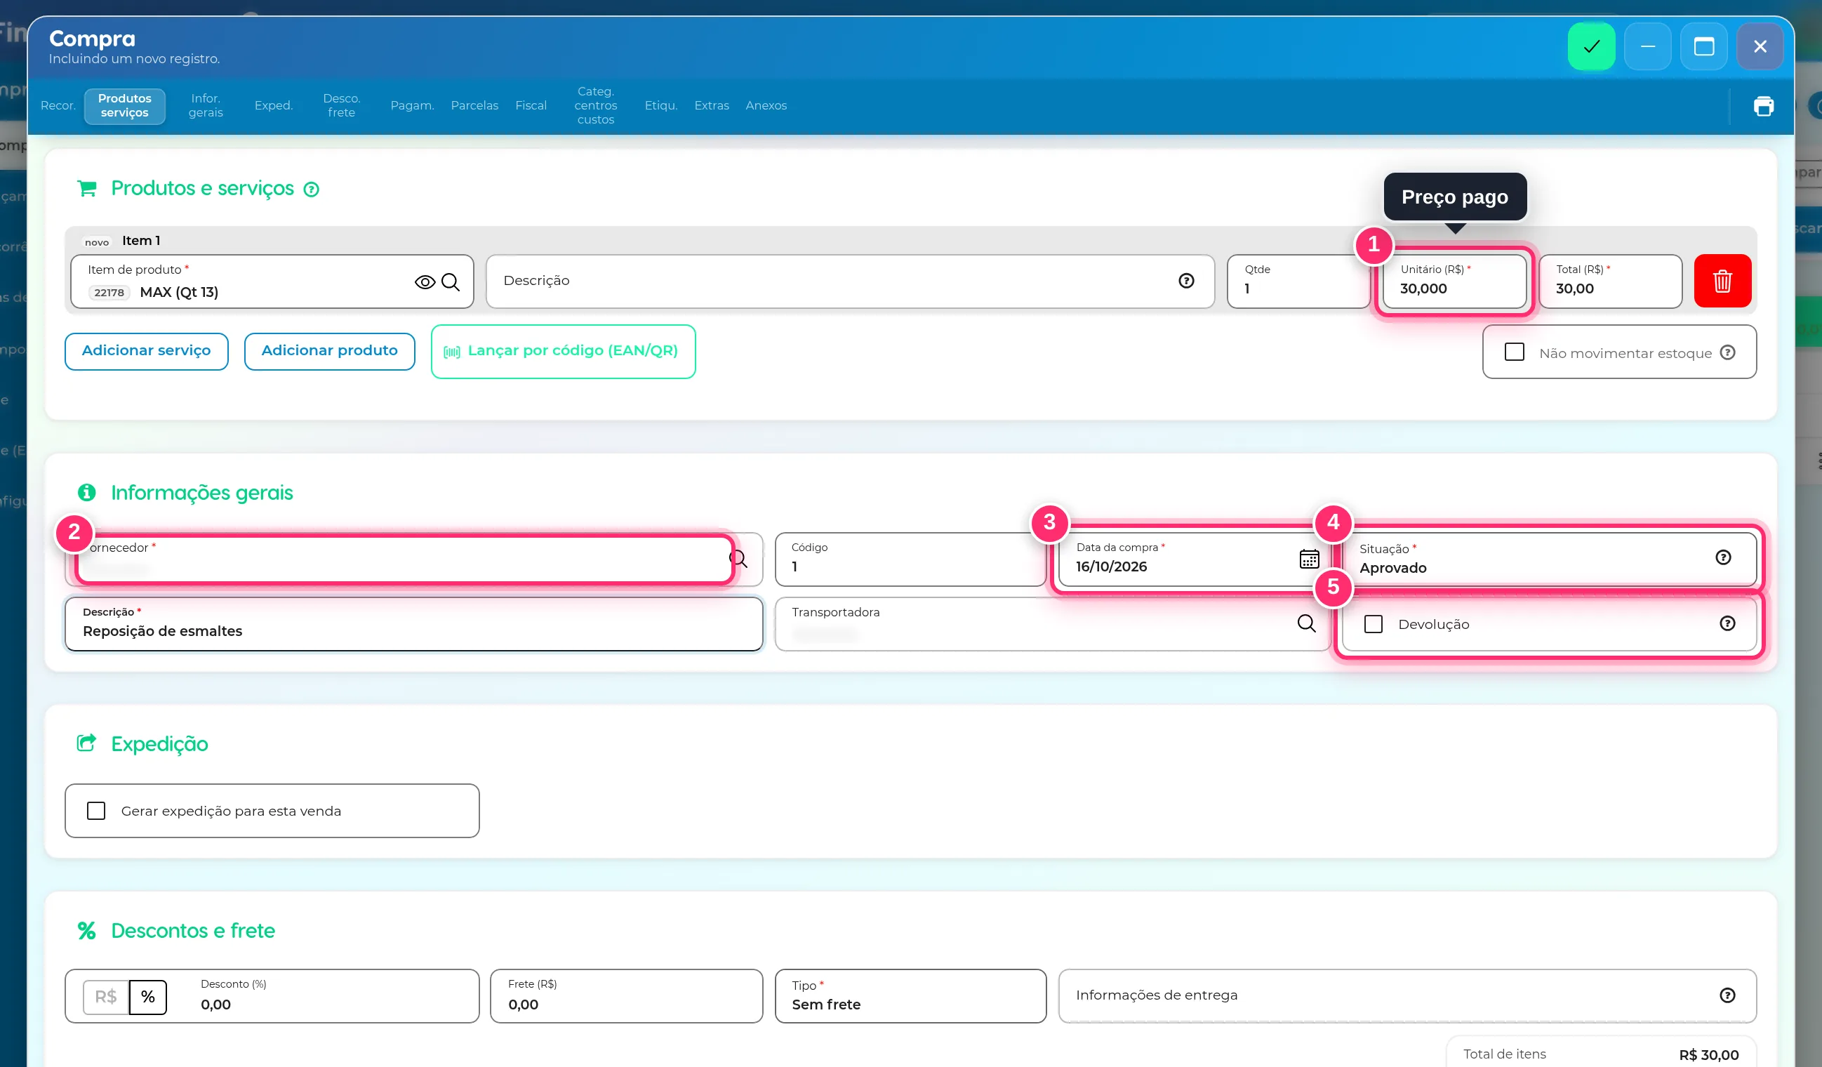Image resolution: width=1822 pixels, height=1067 pixels.
Task: Click Adicionar serviço button
Action: [x=146, y=351]
